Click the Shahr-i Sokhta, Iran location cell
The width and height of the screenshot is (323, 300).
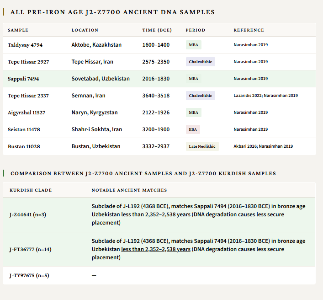pyautogui.click(x=96, y=129)
